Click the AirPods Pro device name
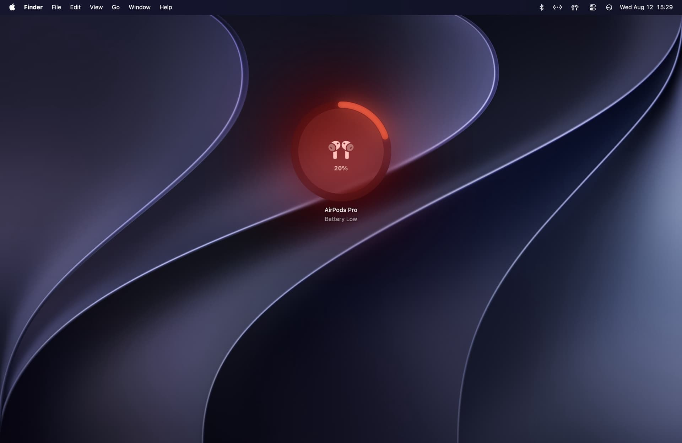 341,210
